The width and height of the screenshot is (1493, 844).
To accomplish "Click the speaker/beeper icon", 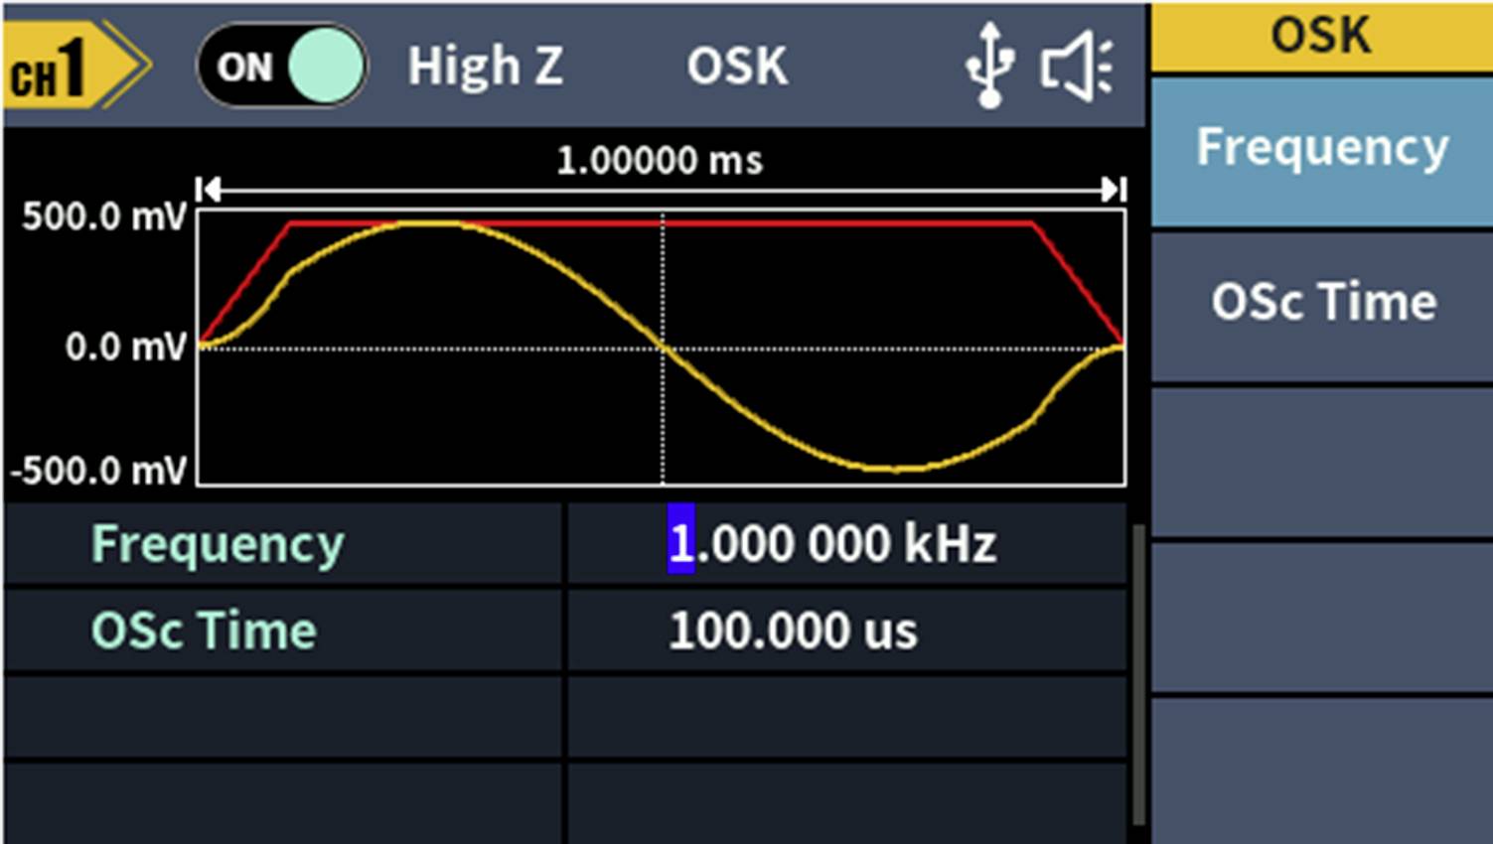I will point(1075,66).
